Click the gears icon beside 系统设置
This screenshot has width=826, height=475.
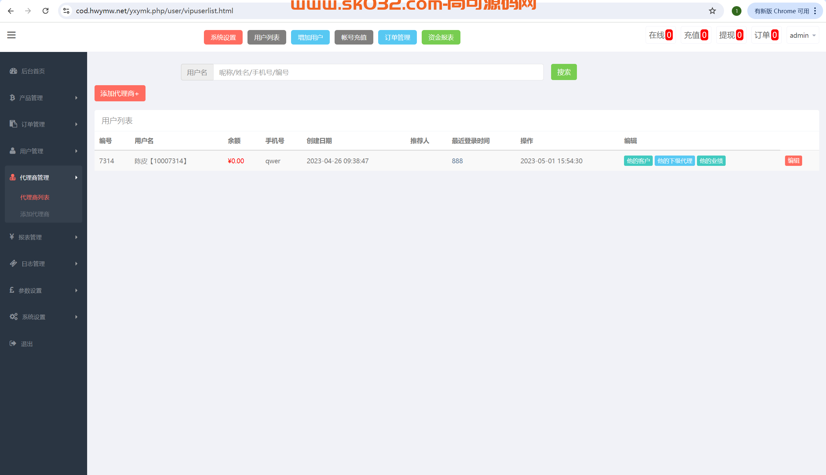tap(14, 317)
